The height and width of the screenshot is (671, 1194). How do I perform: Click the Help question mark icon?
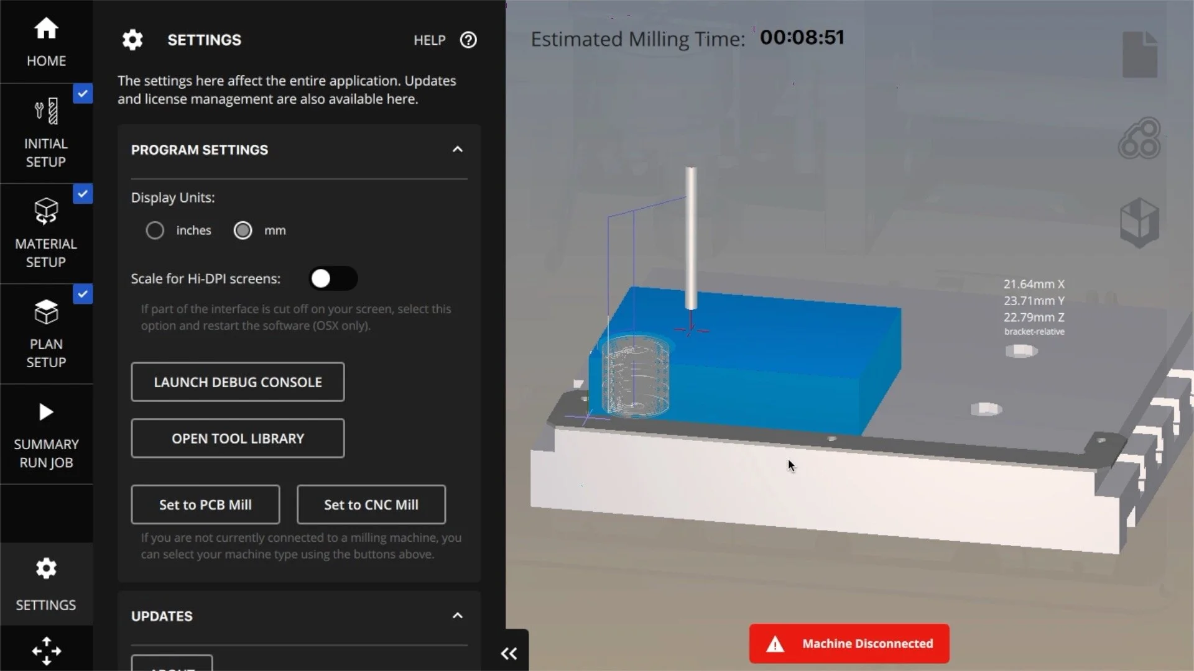click(468, 40)
